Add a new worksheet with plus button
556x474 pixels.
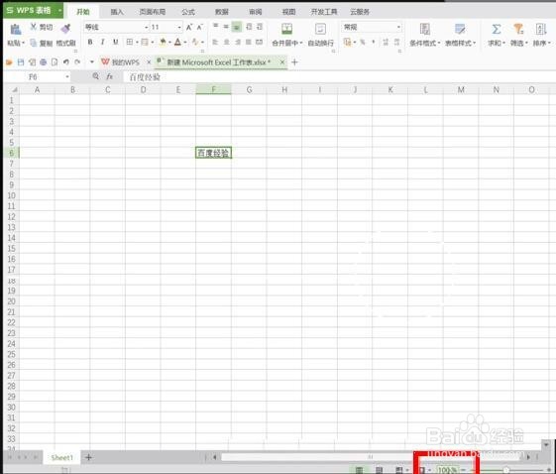pos(88,458)
